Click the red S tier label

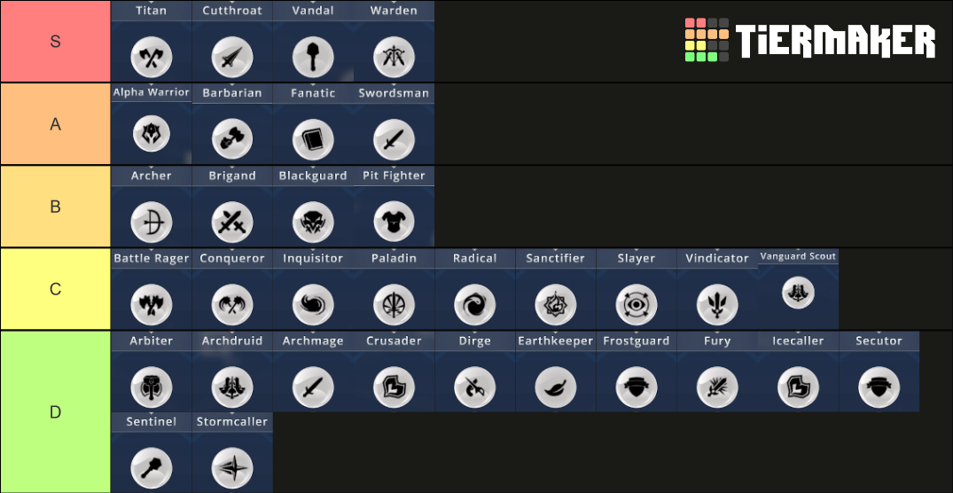coord(55,42)
